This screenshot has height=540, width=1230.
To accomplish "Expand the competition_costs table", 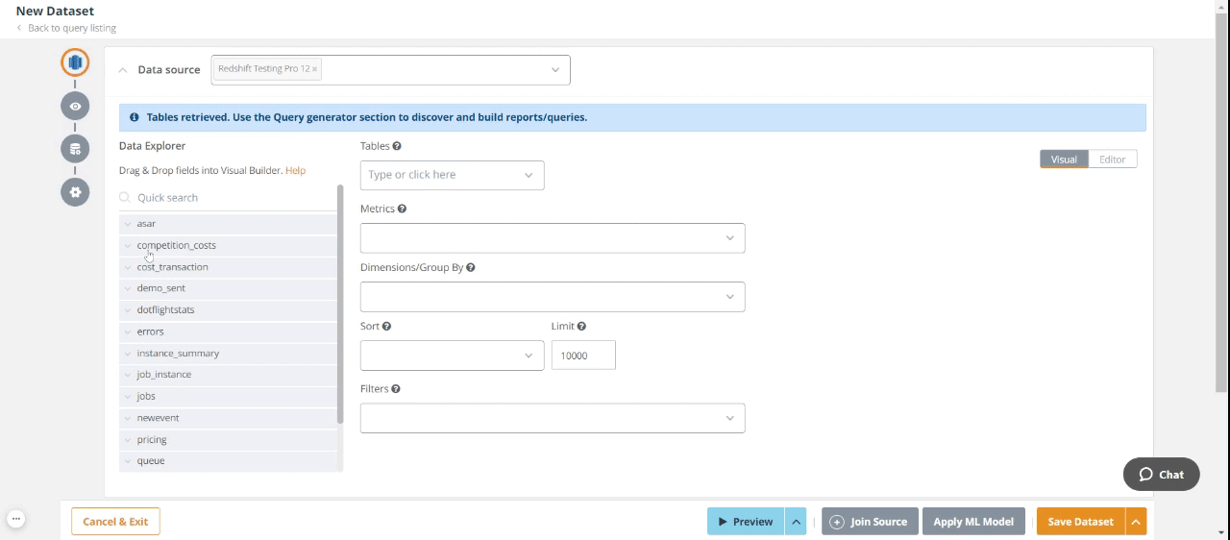I will [128, 245].
